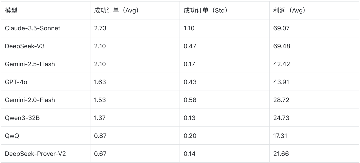Click the 0.14 Std value

[190, 154]
